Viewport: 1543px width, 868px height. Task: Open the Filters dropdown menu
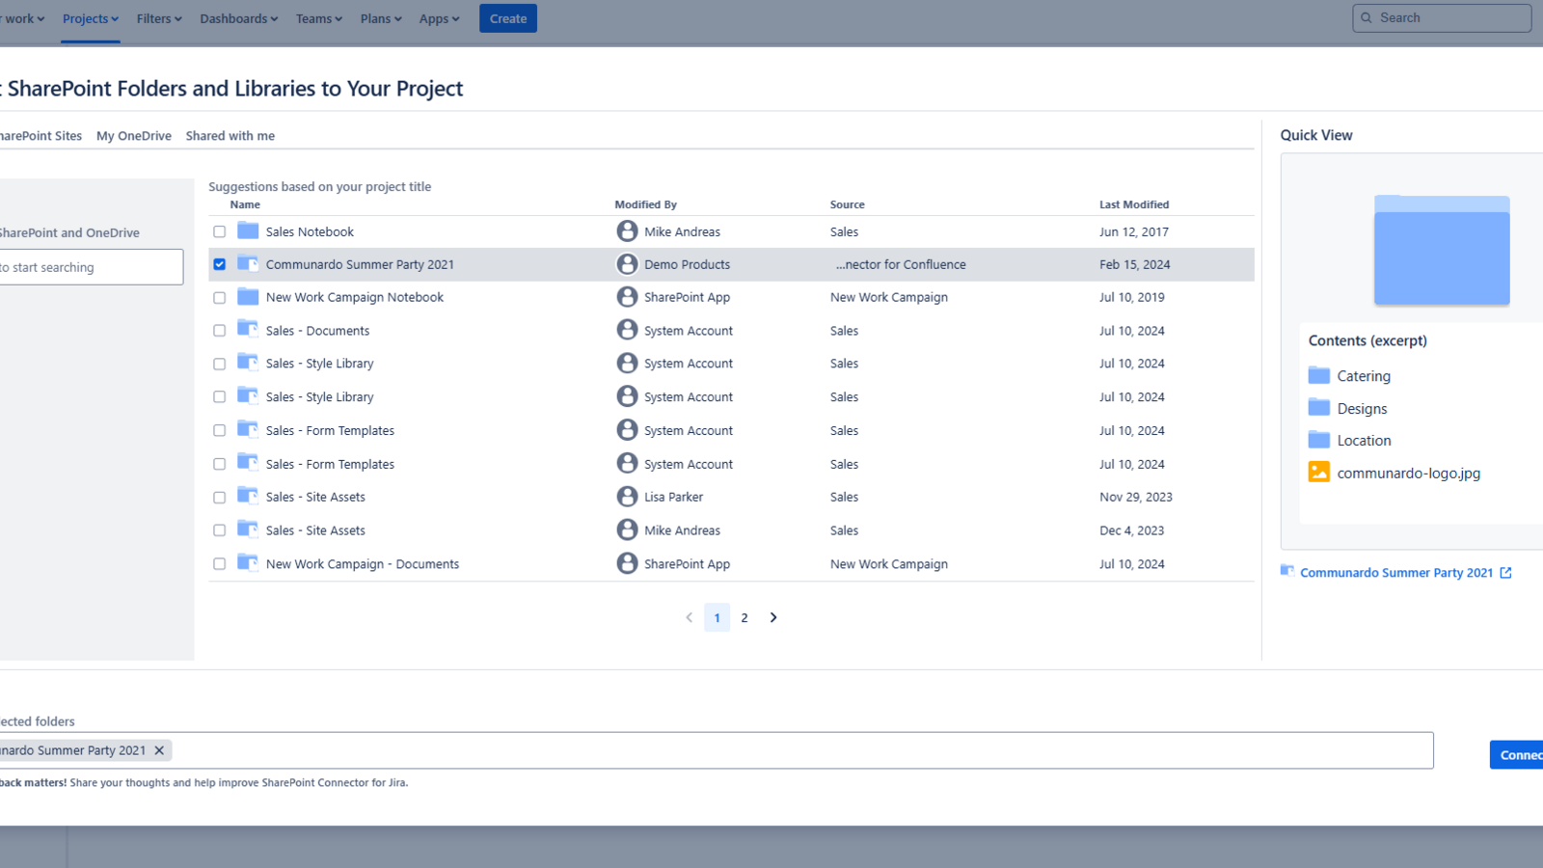[159, 18]
